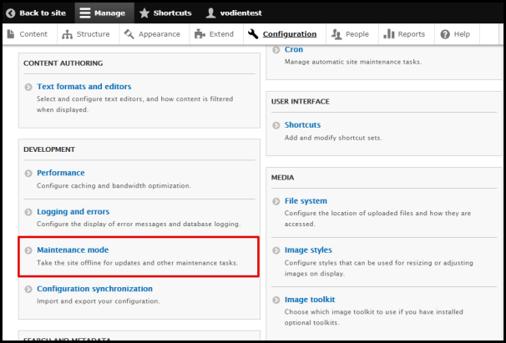Click the USER INTERFACE section heading

[x=300, y=102]
